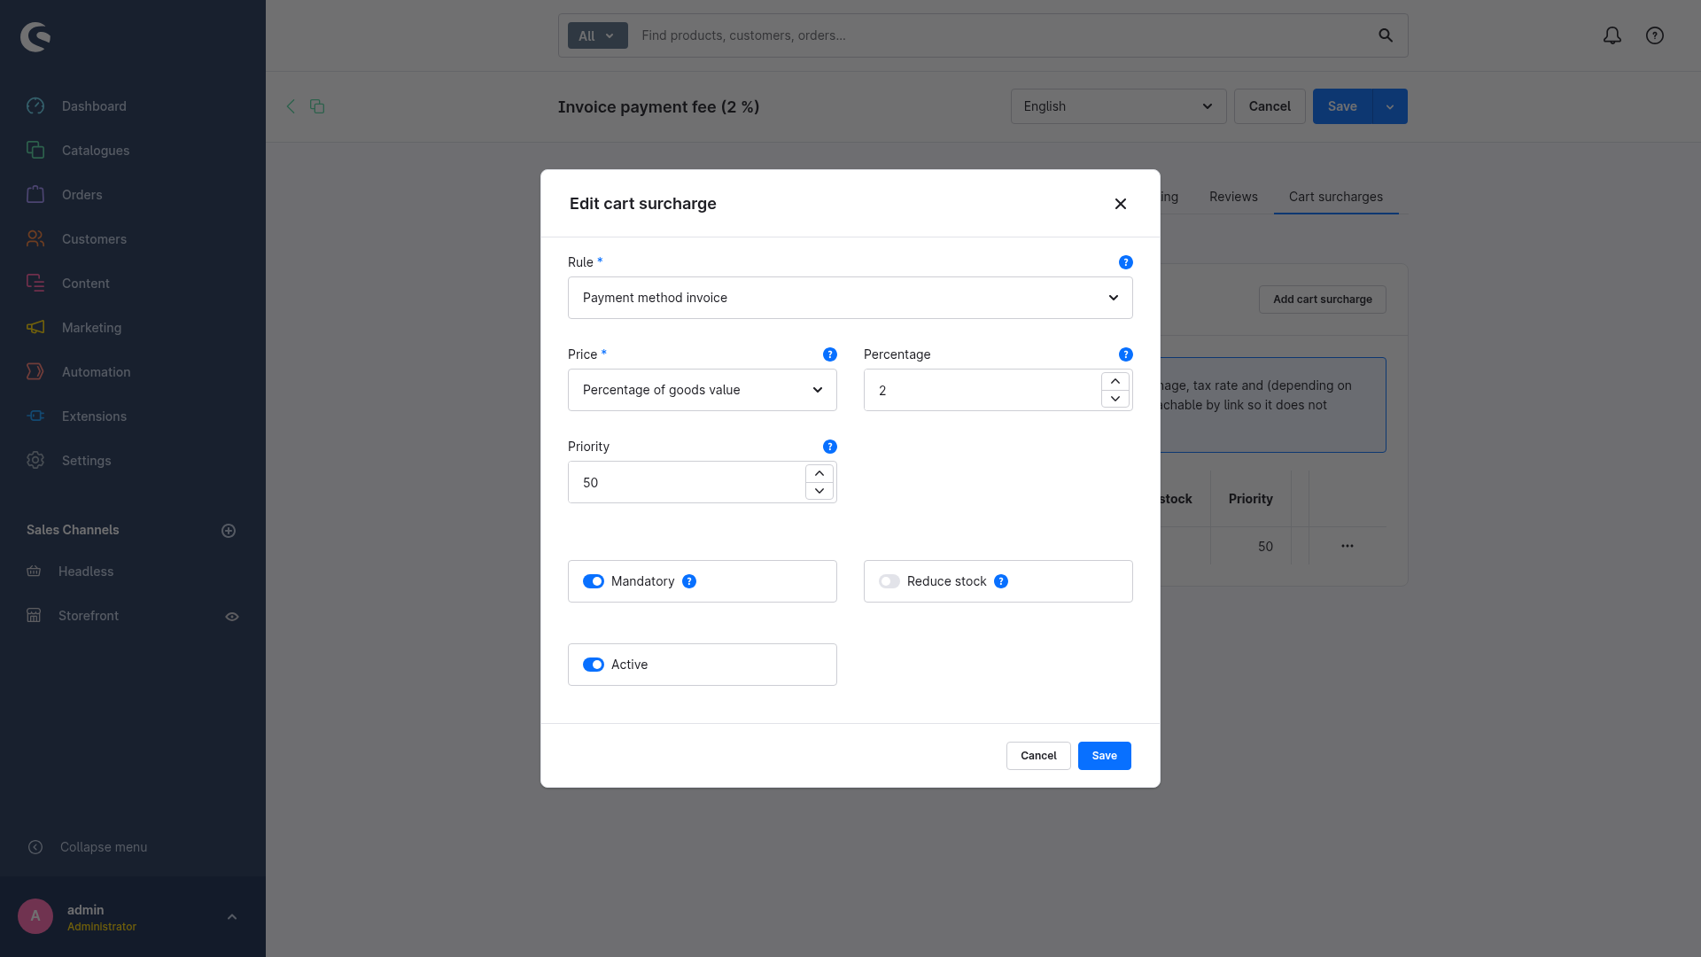1701x957 pixels.
Task: Toggle the Mandatory switch
Action: (x=594, y=581)
